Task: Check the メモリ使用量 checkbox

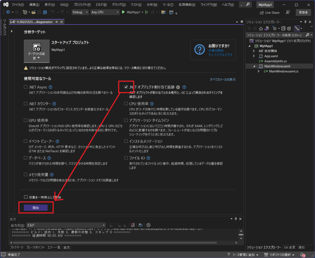Action: (x=26, y=175)
